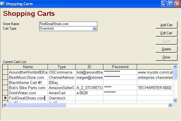This screenshot has height=121, width=181.
Task: Click the Edit Cart button
Action: (x=166, y=33)
